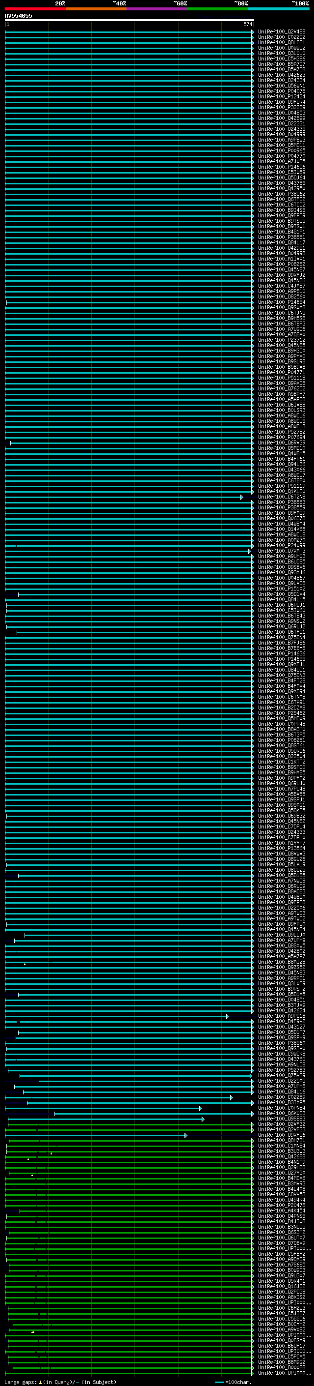Image resolution: width=314 pixels, height=1386 pixels.
Task: Select hit label UniRef100_P04078
Action: point(282,91)
